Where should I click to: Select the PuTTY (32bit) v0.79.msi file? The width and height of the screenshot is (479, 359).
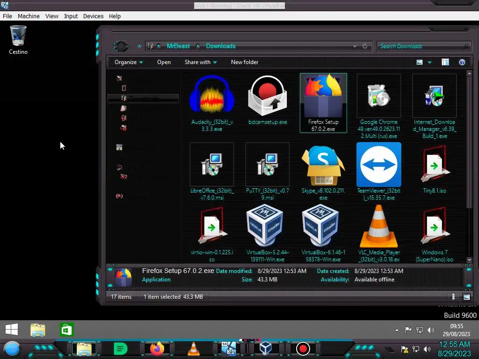pyautogui.click(x=268, y=172)
